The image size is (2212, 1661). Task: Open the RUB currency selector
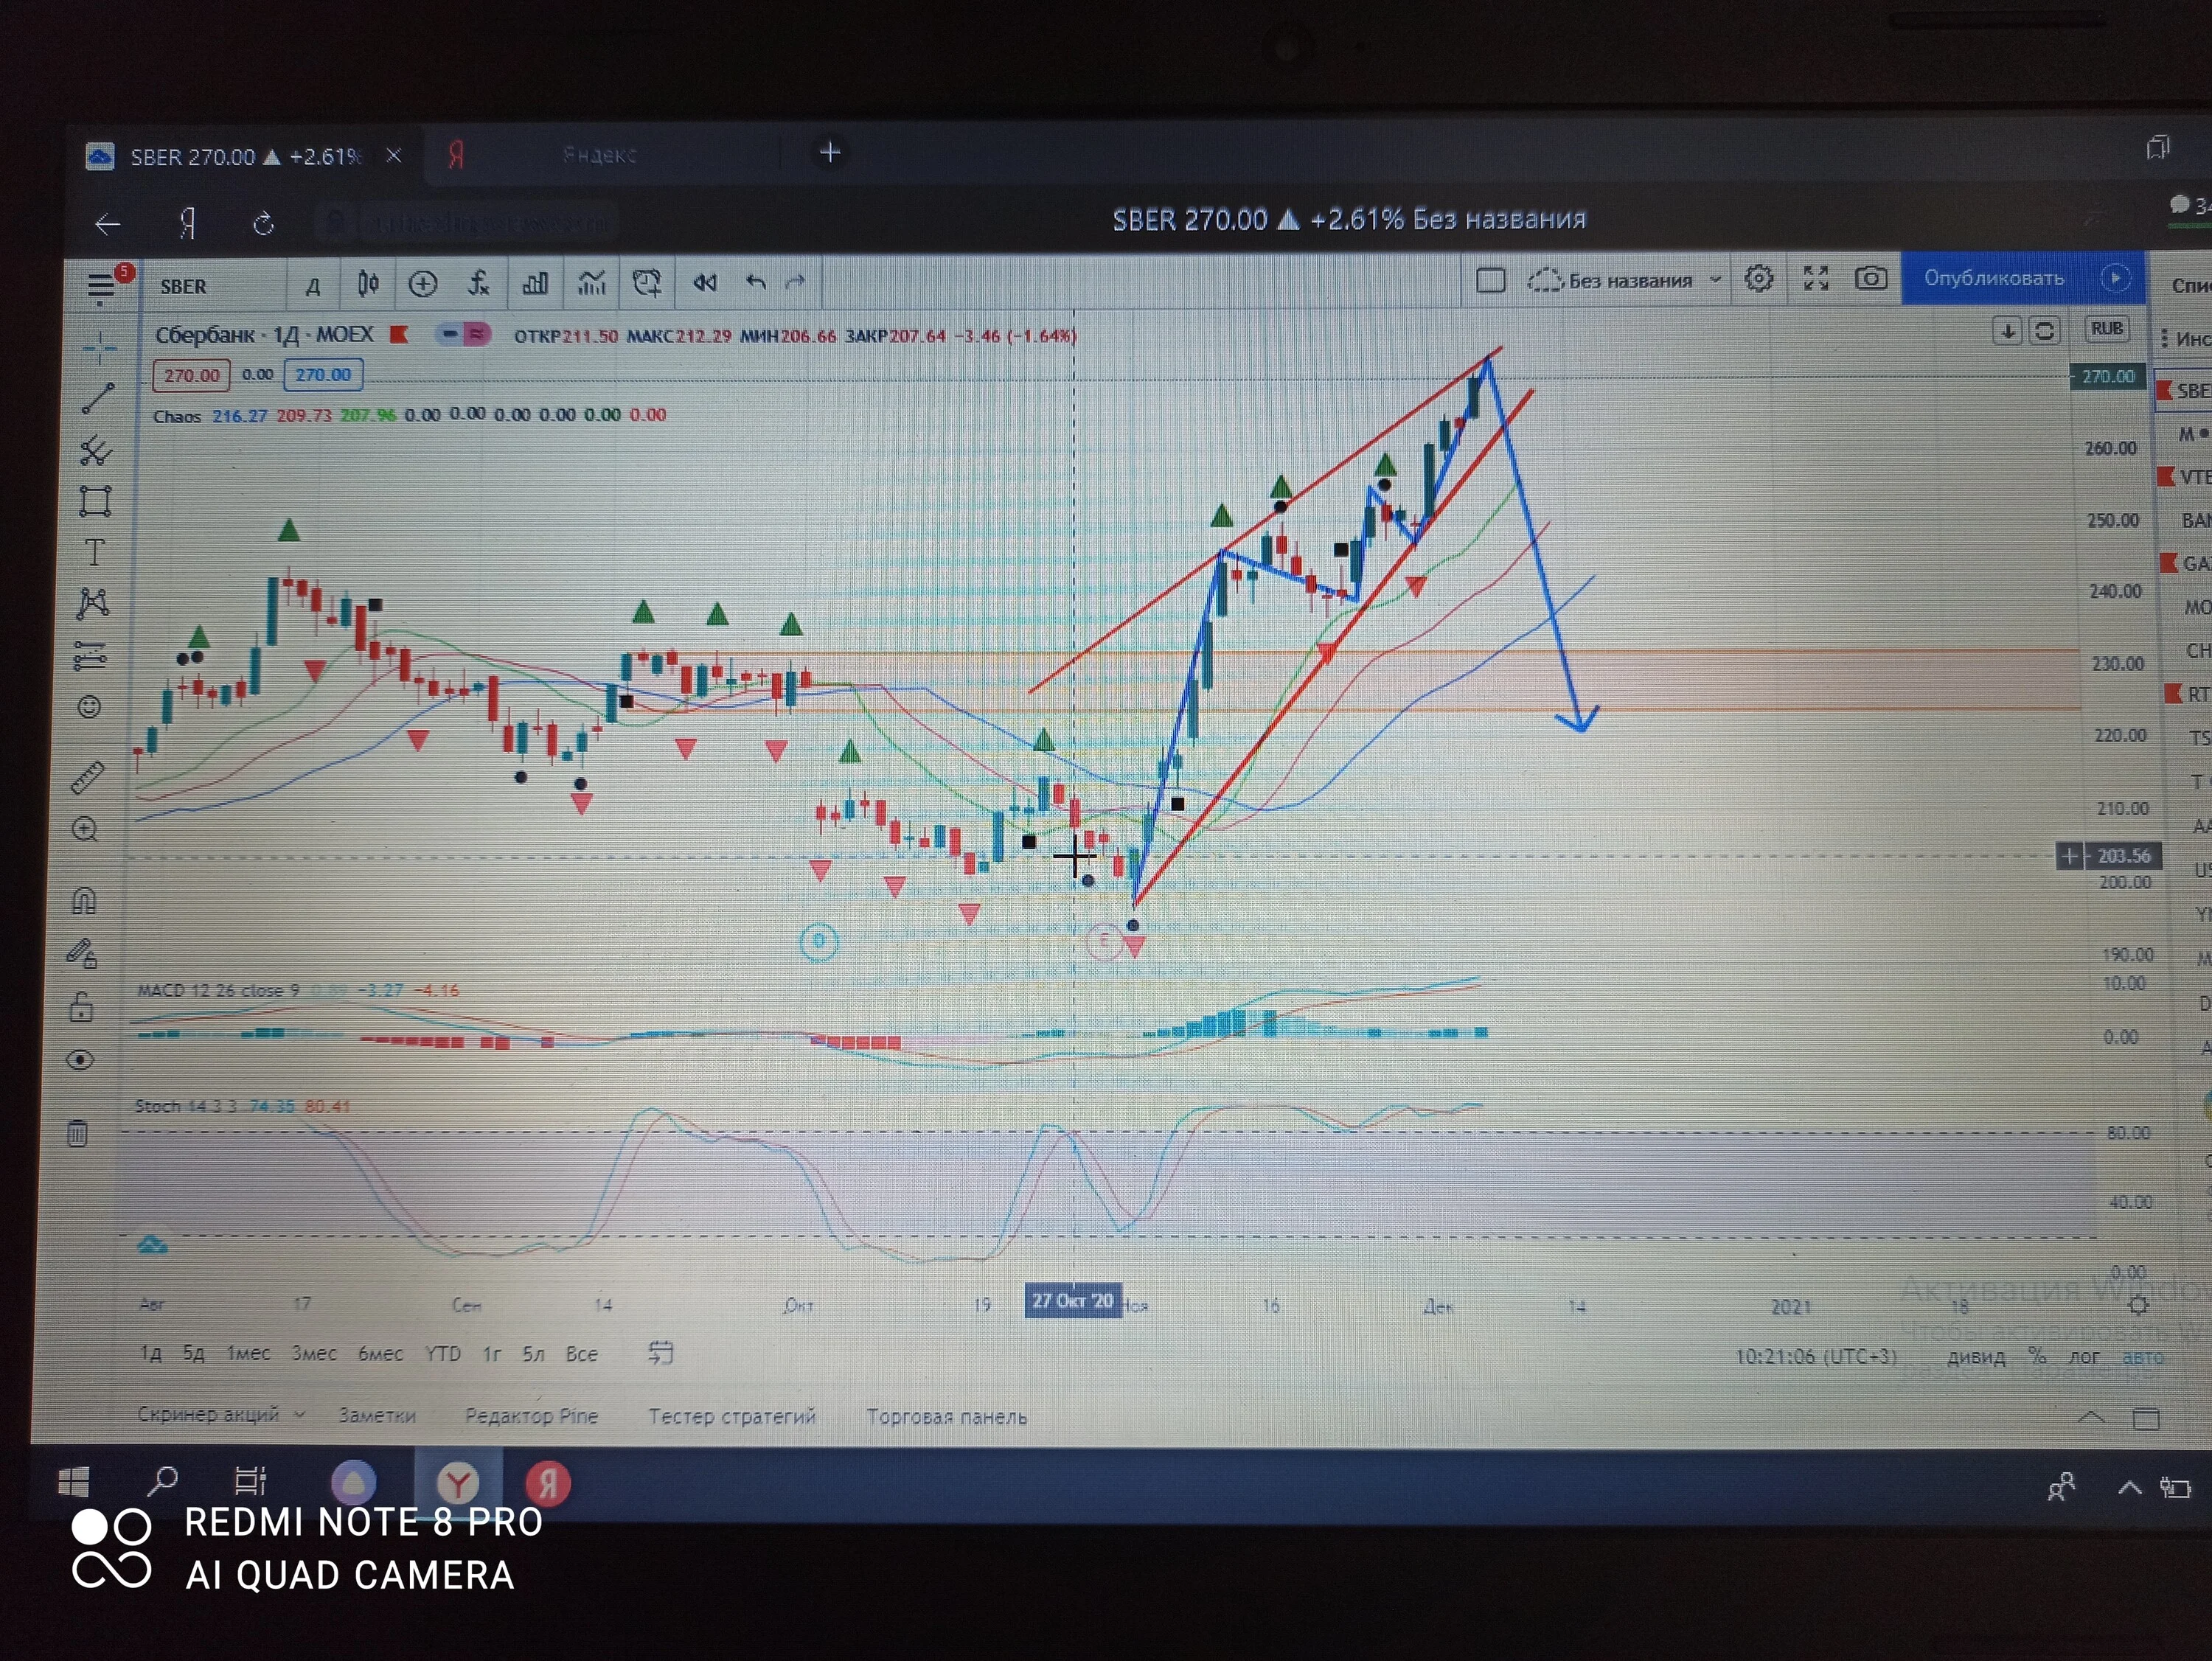pyautogui.click(x=2107, y=329)
